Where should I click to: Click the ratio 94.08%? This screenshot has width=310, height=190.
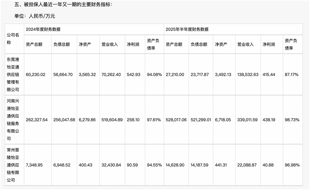point(155,75)
